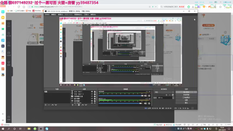This screenshot has width=233, height=131.
Task: Click the start recording button in Controls
Action: [186, 95]
